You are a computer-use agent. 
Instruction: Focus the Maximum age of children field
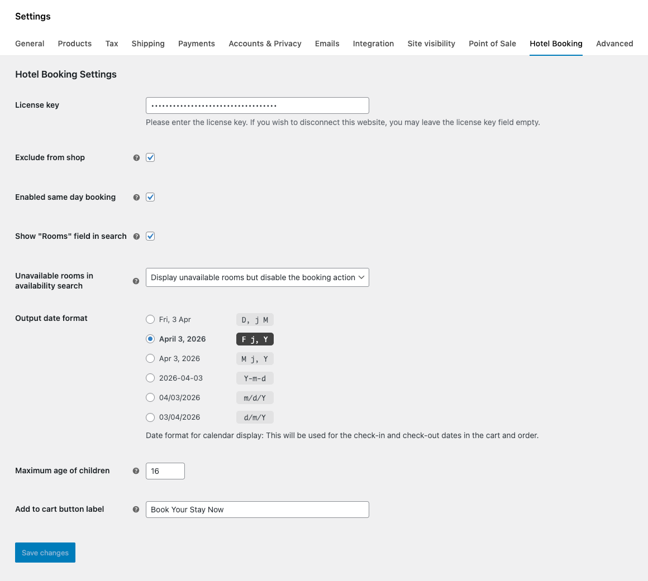[x=165, y=471]
